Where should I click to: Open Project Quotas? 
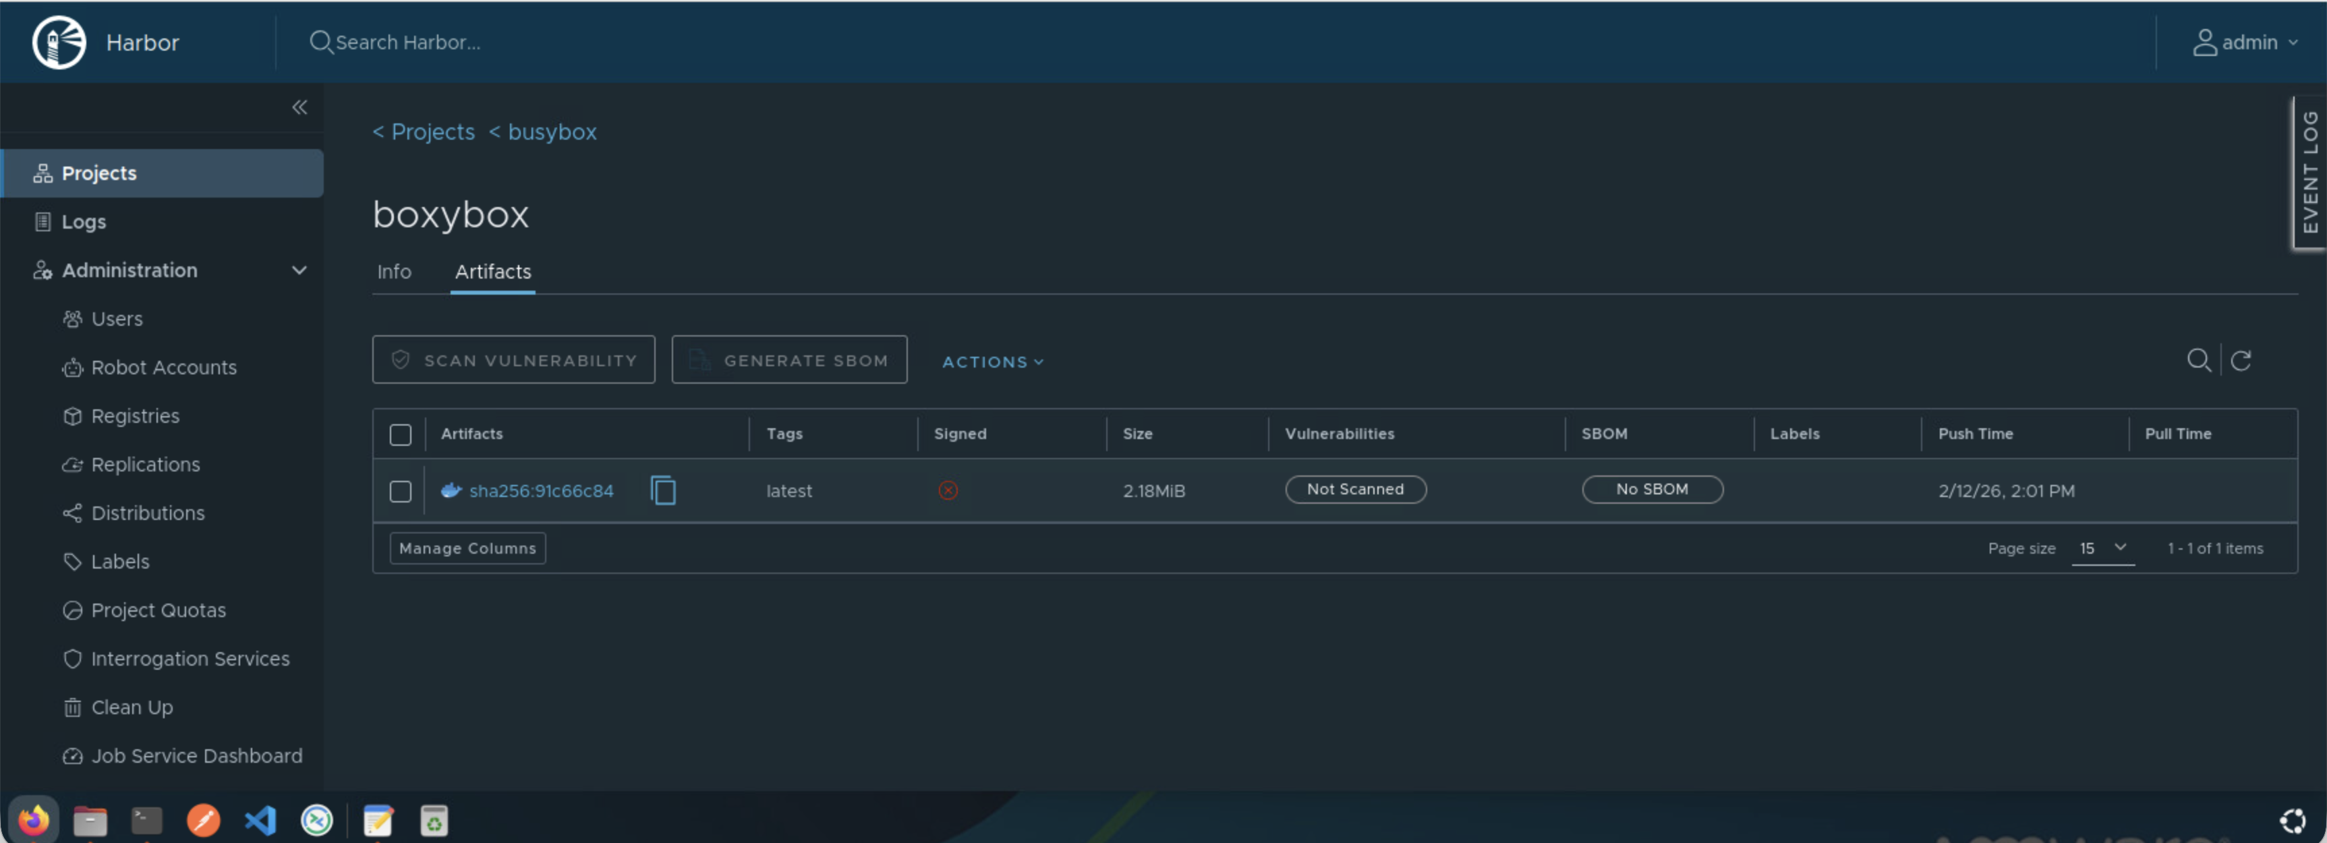(x=158, y=611)
